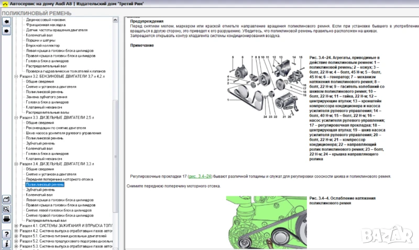Open 'Передняя поперечина моторного отсека' topic
The width and height of the screenshot is (419, 250).
pyautogui.click(x=59, y=179)
